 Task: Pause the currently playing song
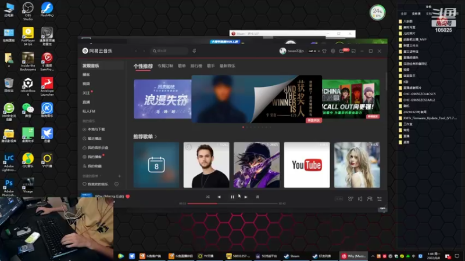[232, 197]
